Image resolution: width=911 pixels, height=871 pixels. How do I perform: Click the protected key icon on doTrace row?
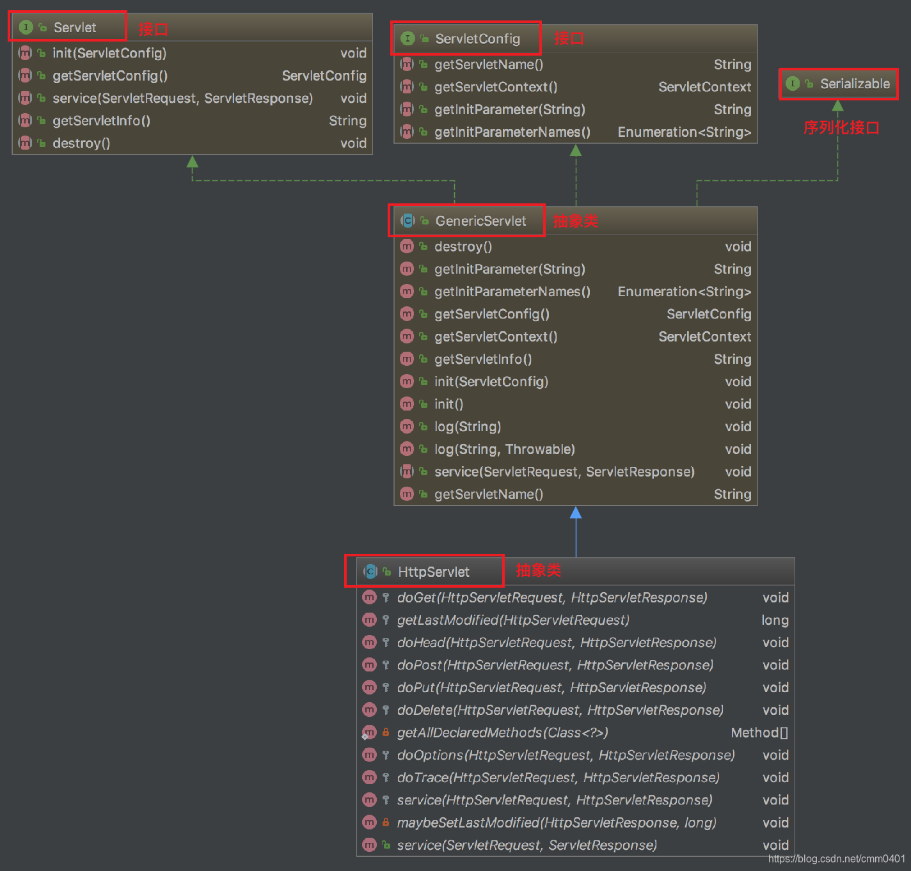pyautogui.click(x=386, y=778)
